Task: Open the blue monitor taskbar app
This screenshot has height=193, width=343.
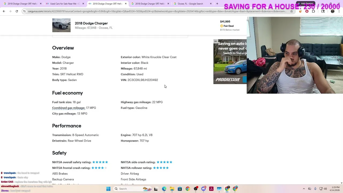Action: 219,189
